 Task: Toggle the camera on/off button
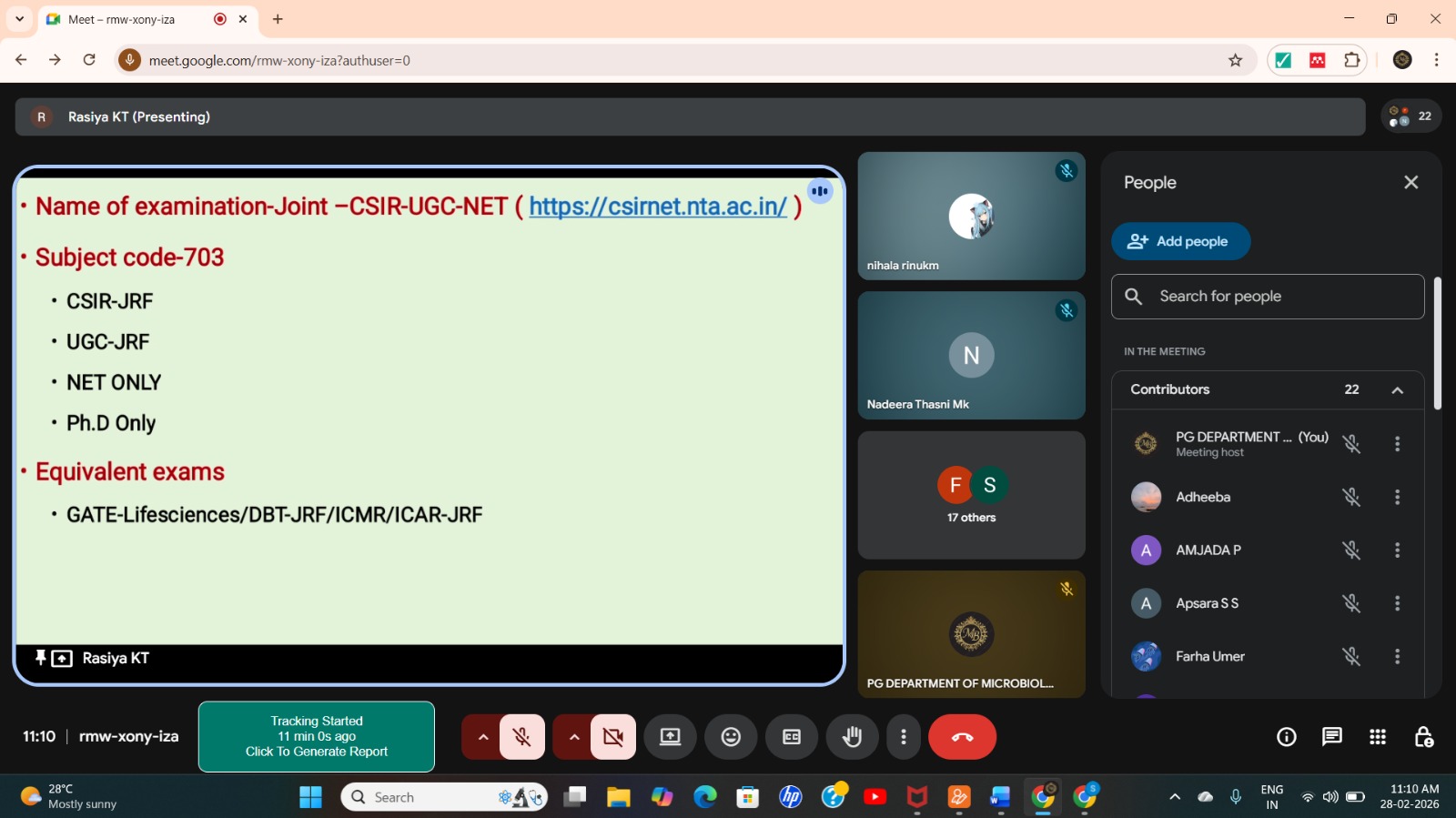coord(613,737)
